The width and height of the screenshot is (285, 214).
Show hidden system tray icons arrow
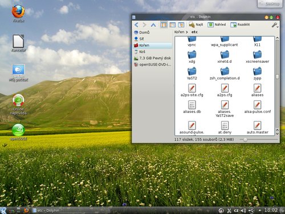click(259, 211)
